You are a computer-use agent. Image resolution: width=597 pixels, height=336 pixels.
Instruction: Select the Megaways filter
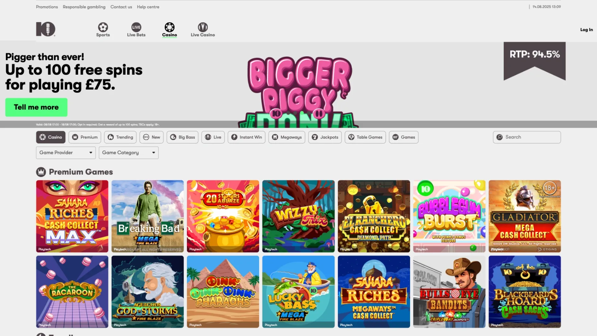287,137
